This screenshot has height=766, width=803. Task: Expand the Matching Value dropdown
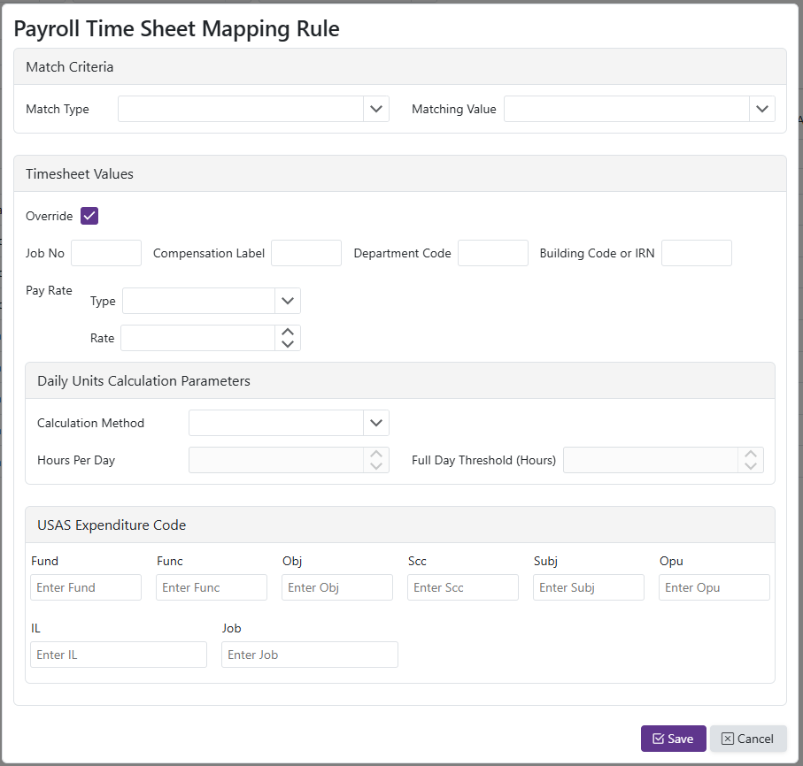(762, 109)
